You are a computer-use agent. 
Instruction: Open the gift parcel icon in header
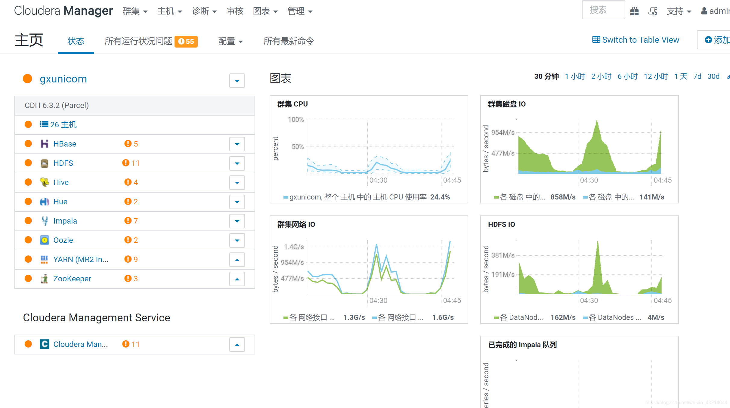coord(634,11)
